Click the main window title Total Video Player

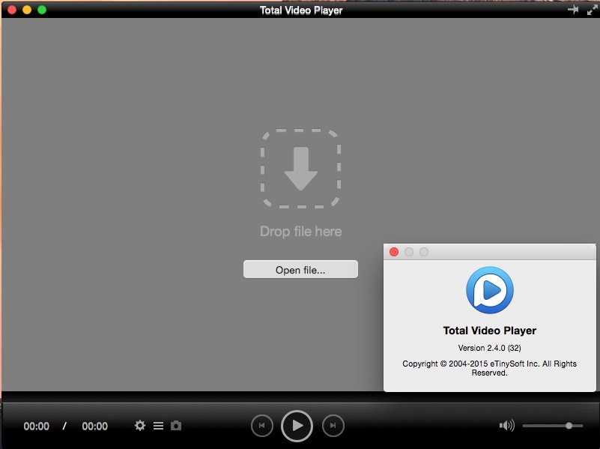tap(301, 10)
